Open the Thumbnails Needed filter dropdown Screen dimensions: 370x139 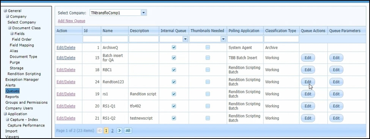tap(223, 39)
